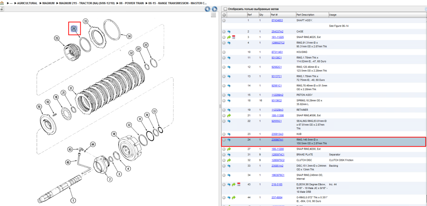
Task: Click green arrow icon on 100-11200 row
Action: coord(229,149)
